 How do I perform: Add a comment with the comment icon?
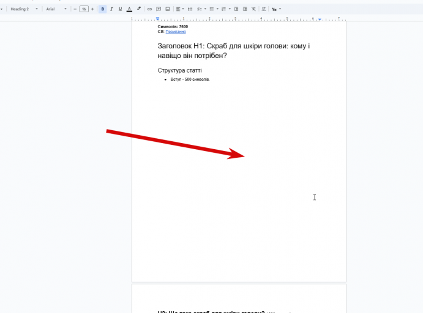click(x=159, y=9)
